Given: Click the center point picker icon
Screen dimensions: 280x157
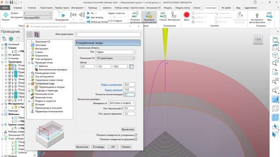Looking at the screenshot, I should (x=131, y=67).
